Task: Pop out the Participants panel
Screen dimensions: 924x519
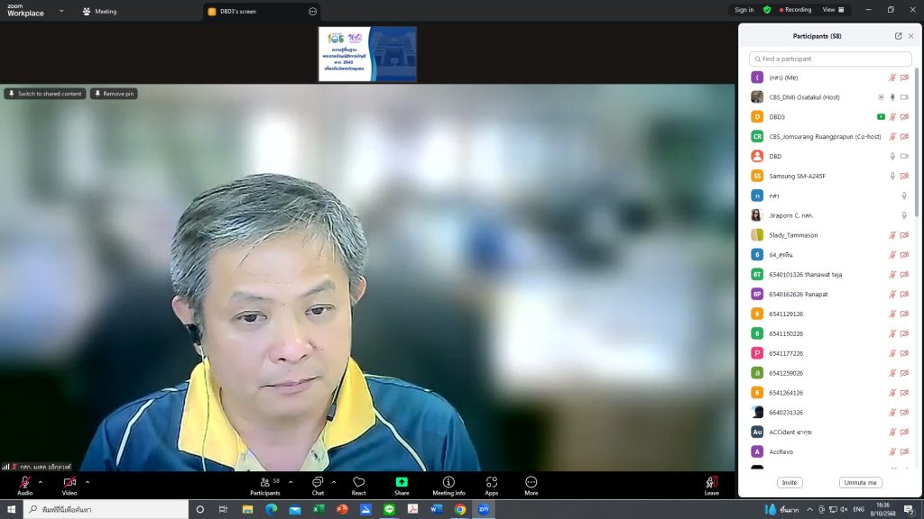Action: (x=898, y=36)
